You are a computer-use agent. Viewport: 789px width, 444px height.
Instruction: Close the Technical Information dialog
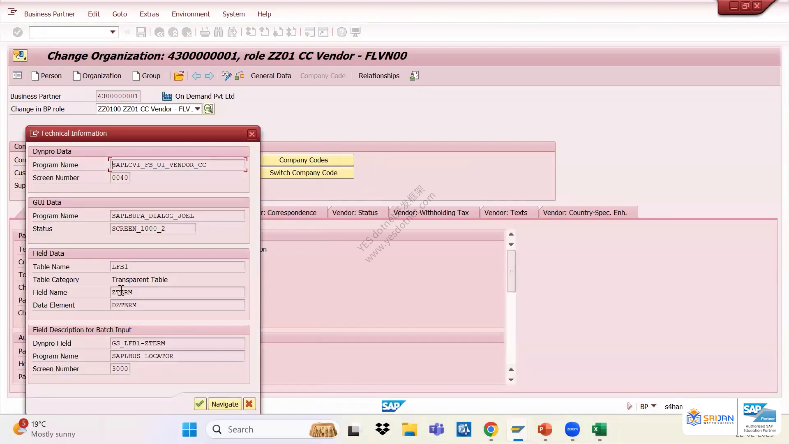(x=252, y=134)
